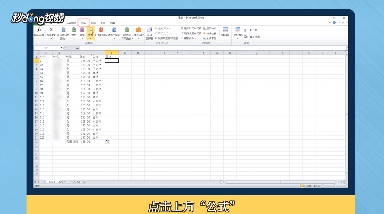
Task: Switch to Page Break Preview in status bar
Action: point(310,186)
